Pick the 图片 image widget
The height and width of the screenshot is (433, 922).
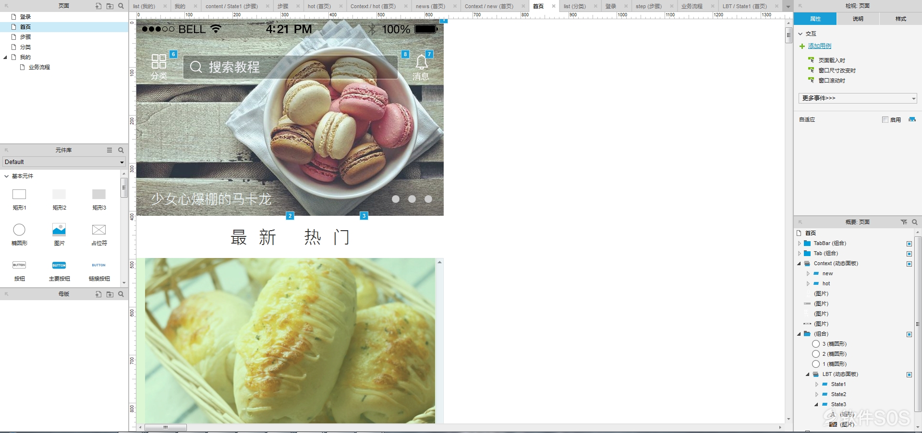click(59, 234)
